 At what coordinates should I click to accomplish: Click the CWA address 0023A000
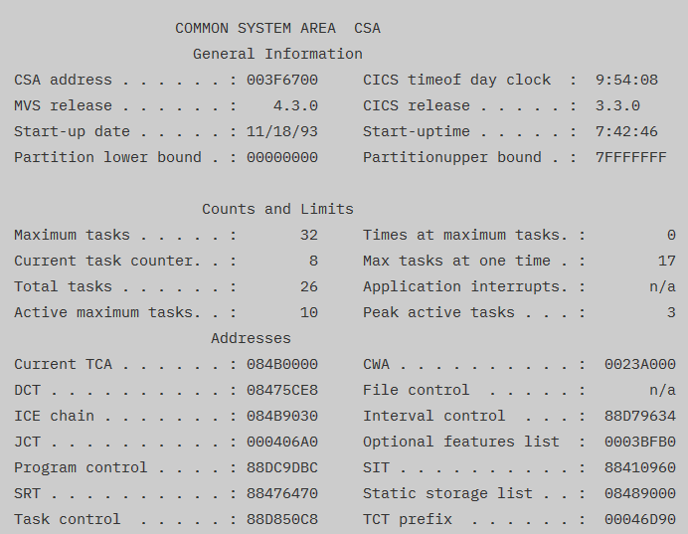coord(639,364)
